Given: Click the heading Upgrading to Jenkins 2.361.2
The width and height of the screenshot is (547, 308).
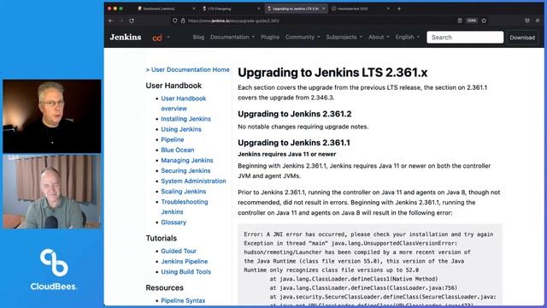Looking at the screenshot, I should point(294,114).
